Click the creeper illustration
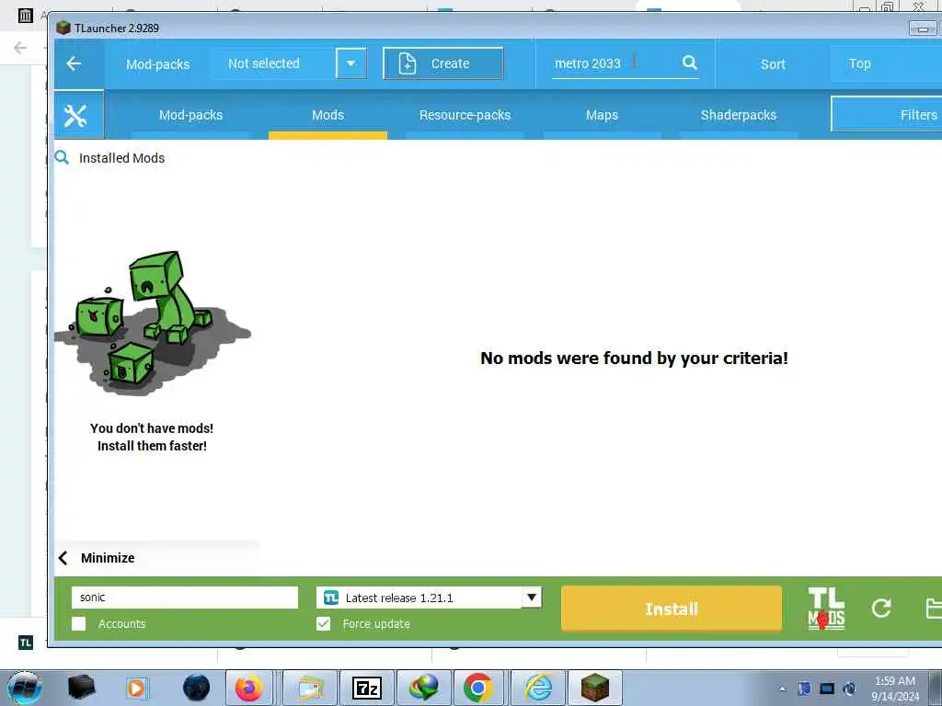This screenshot has height=706, width=942. (x=153, y=323)
